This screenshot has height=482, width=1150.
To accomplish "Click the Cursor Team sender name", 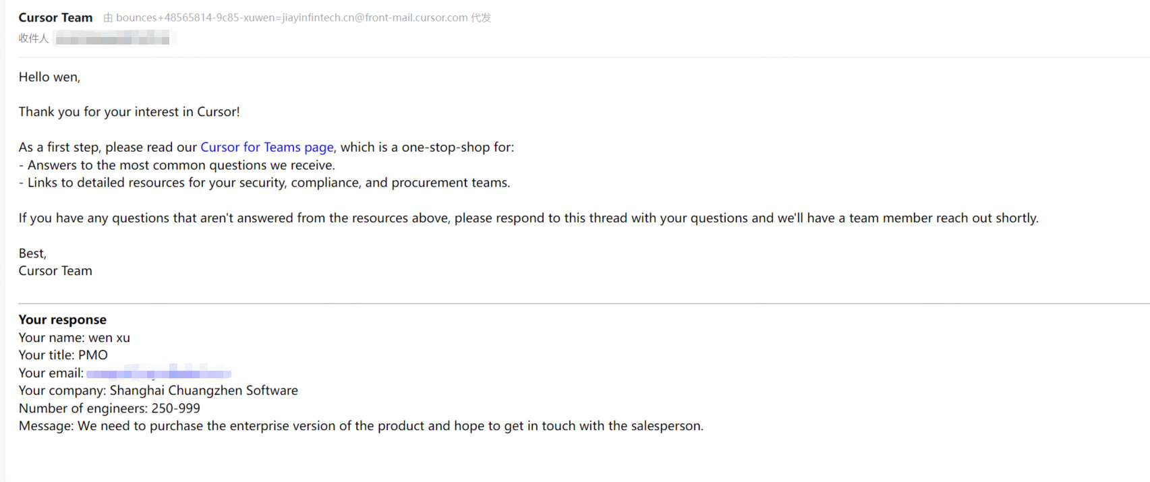I will click(x=55, y=18).
